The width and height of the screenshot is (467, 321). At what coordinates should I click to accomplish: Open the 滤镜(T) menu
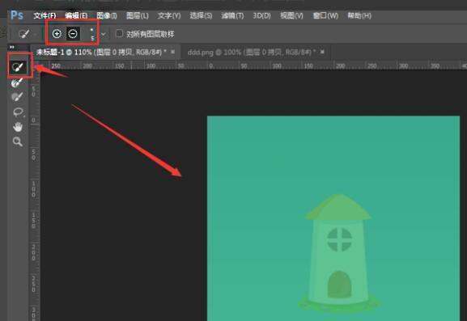(x=232, y=15)
